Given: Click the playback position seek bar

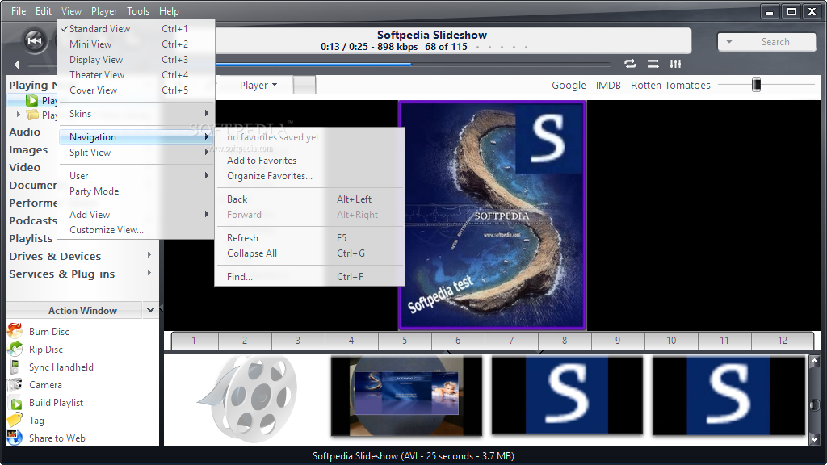Looking at the screenshot, I should pos(319,65).
